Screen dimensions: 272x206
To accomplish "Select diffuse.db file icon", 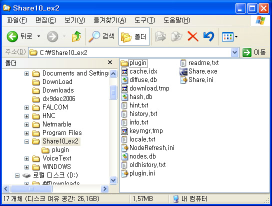I will tap(124, 80).
